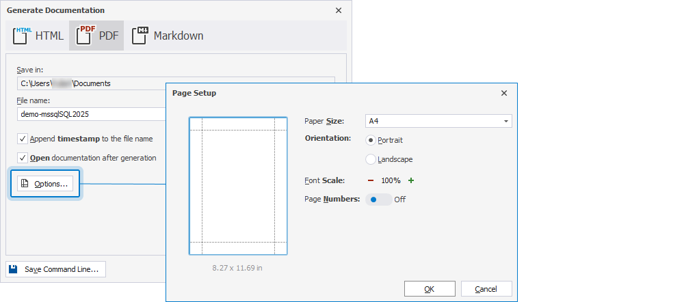This screenshot has height=302, width=684.
Task: Click Cancel in Page Setup
Action: coord(486,289)
